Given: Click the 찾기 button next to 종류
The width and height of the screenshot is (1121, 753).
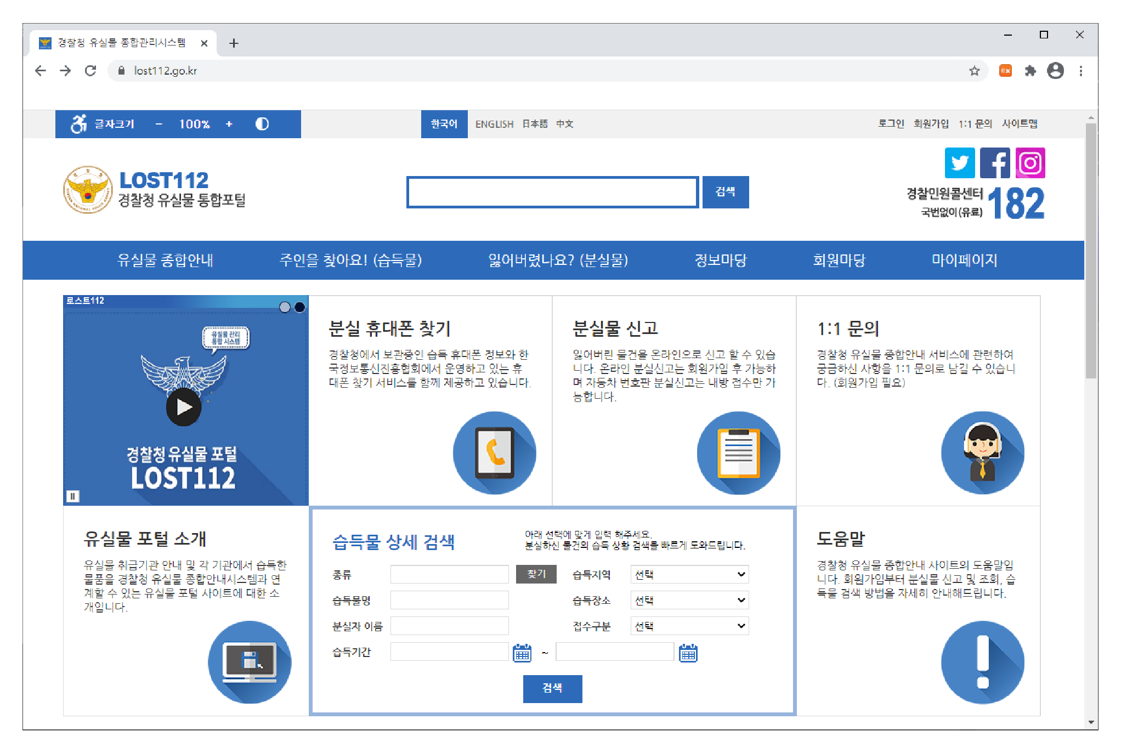Looking at the screenshot, I should (x=536, y=574).
